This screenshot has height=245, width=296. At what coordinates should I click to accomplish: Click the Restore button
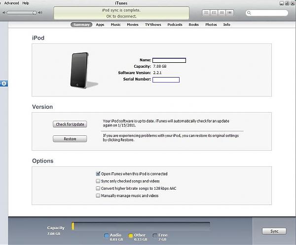70,139
